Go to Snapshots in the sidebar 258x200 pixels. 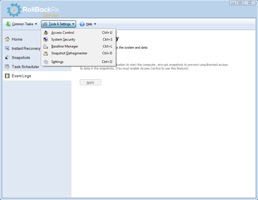[21, 58]
